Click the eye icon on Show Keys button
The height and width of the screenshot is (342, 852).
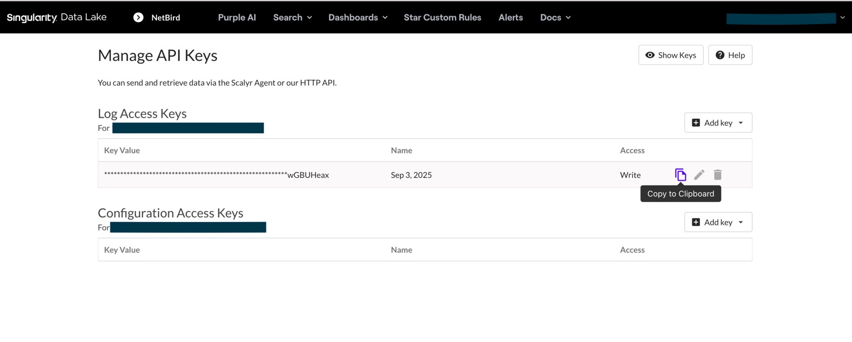(650, 55)
